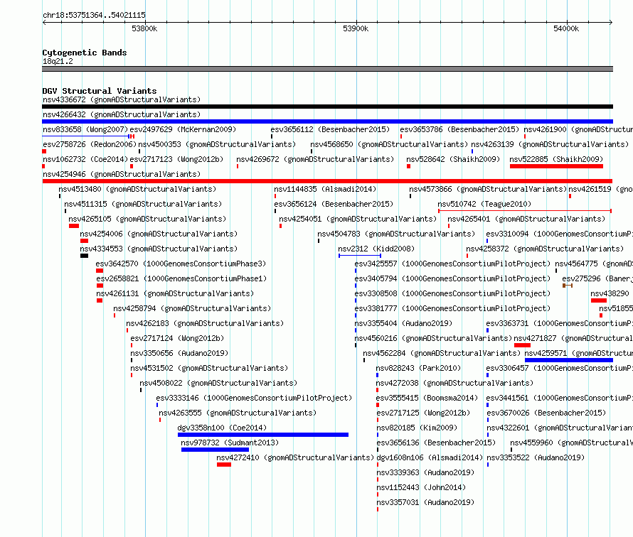
Task: Click the nsv820185 (Kim2009) label
Action: [417, 428]
